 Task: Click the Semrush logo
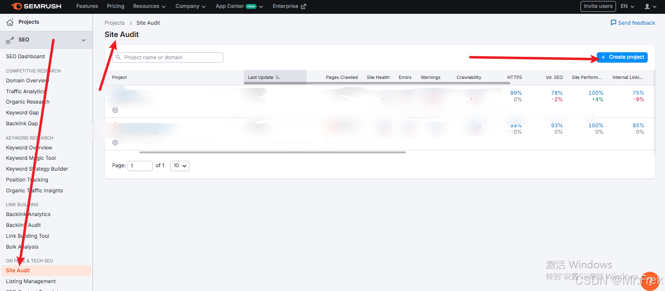(37, 6)
